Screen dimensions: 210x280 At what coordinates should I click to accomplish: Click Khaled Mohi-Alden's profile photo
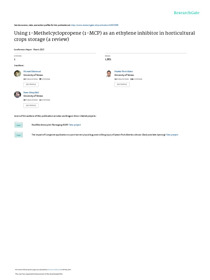(109, 74)
